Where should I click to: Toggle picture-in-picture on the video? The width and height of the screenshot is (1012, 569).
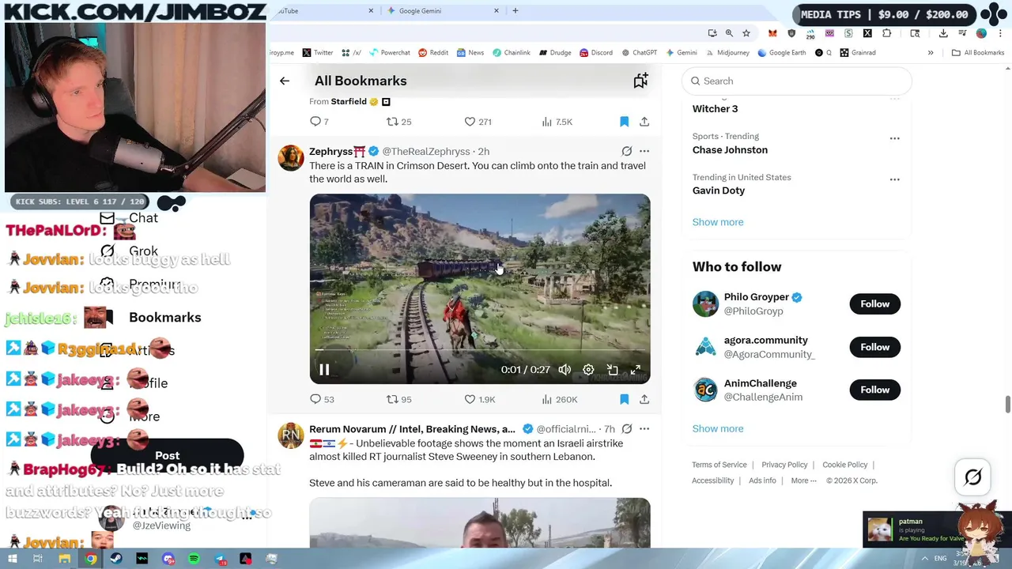pos(612,370)
